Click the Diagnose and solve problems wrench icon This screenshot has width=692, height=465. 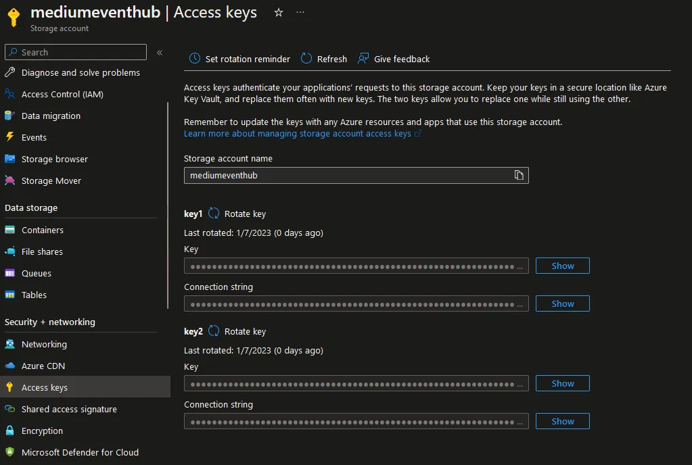click(x=9, y=72)
